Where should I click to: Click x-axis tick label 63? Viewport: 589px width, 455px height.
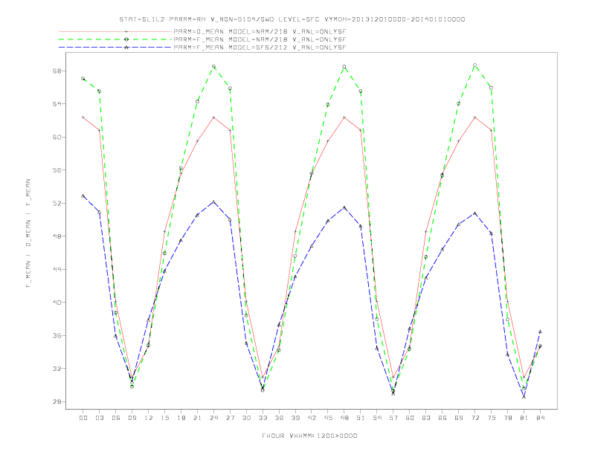(x=426, y=418)
